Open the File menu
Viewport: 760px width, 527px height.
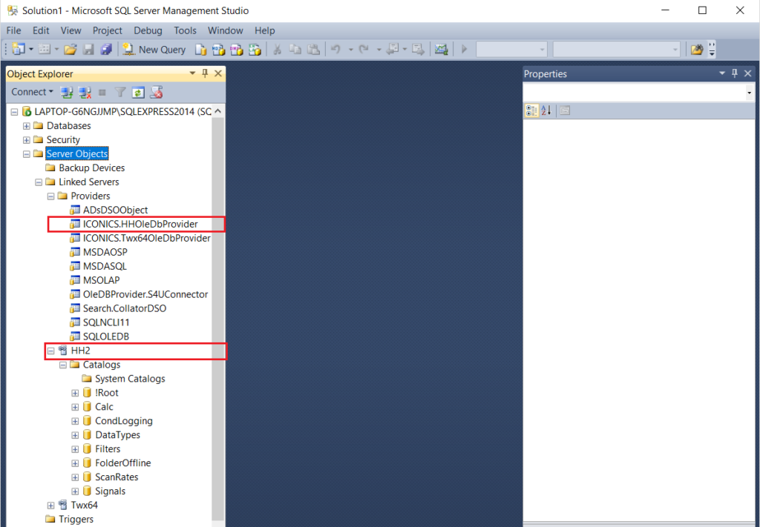coord(13,30)
